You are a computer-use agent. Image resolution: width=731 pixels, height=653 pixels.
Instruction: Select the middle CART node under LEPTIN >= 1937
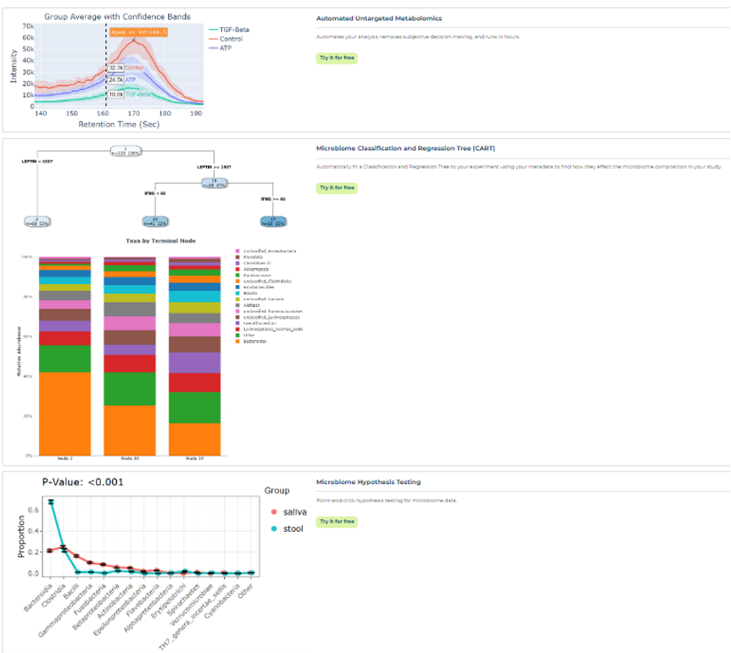pos(215,182)
